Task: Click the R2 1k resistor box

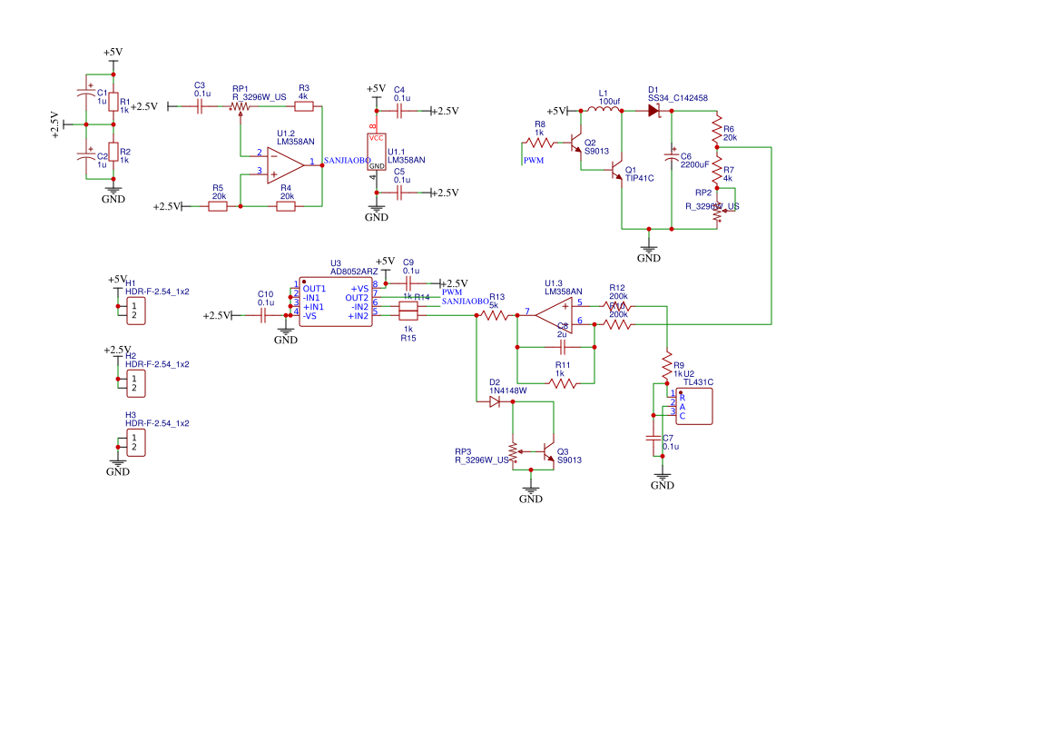Action: [113, 152]
